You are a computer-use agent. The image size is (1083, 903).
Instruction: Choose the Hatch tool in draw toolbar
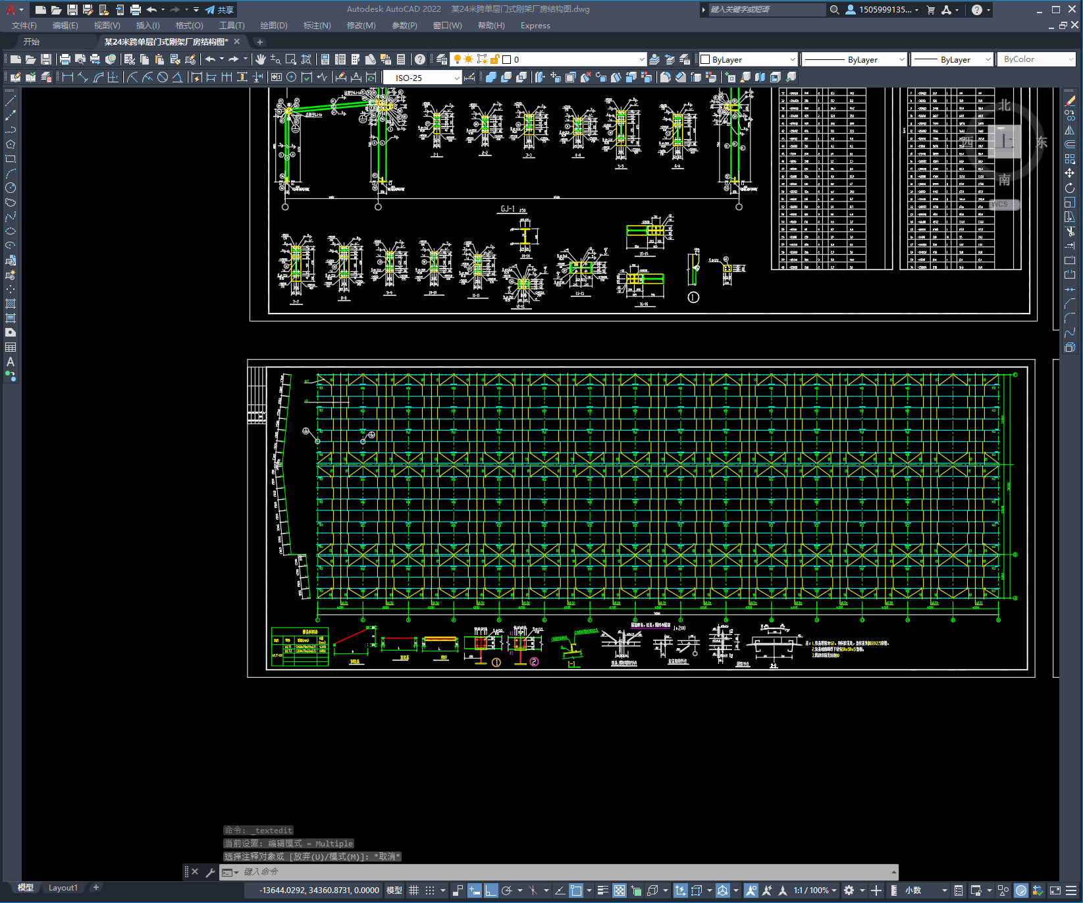click(11, 304)
